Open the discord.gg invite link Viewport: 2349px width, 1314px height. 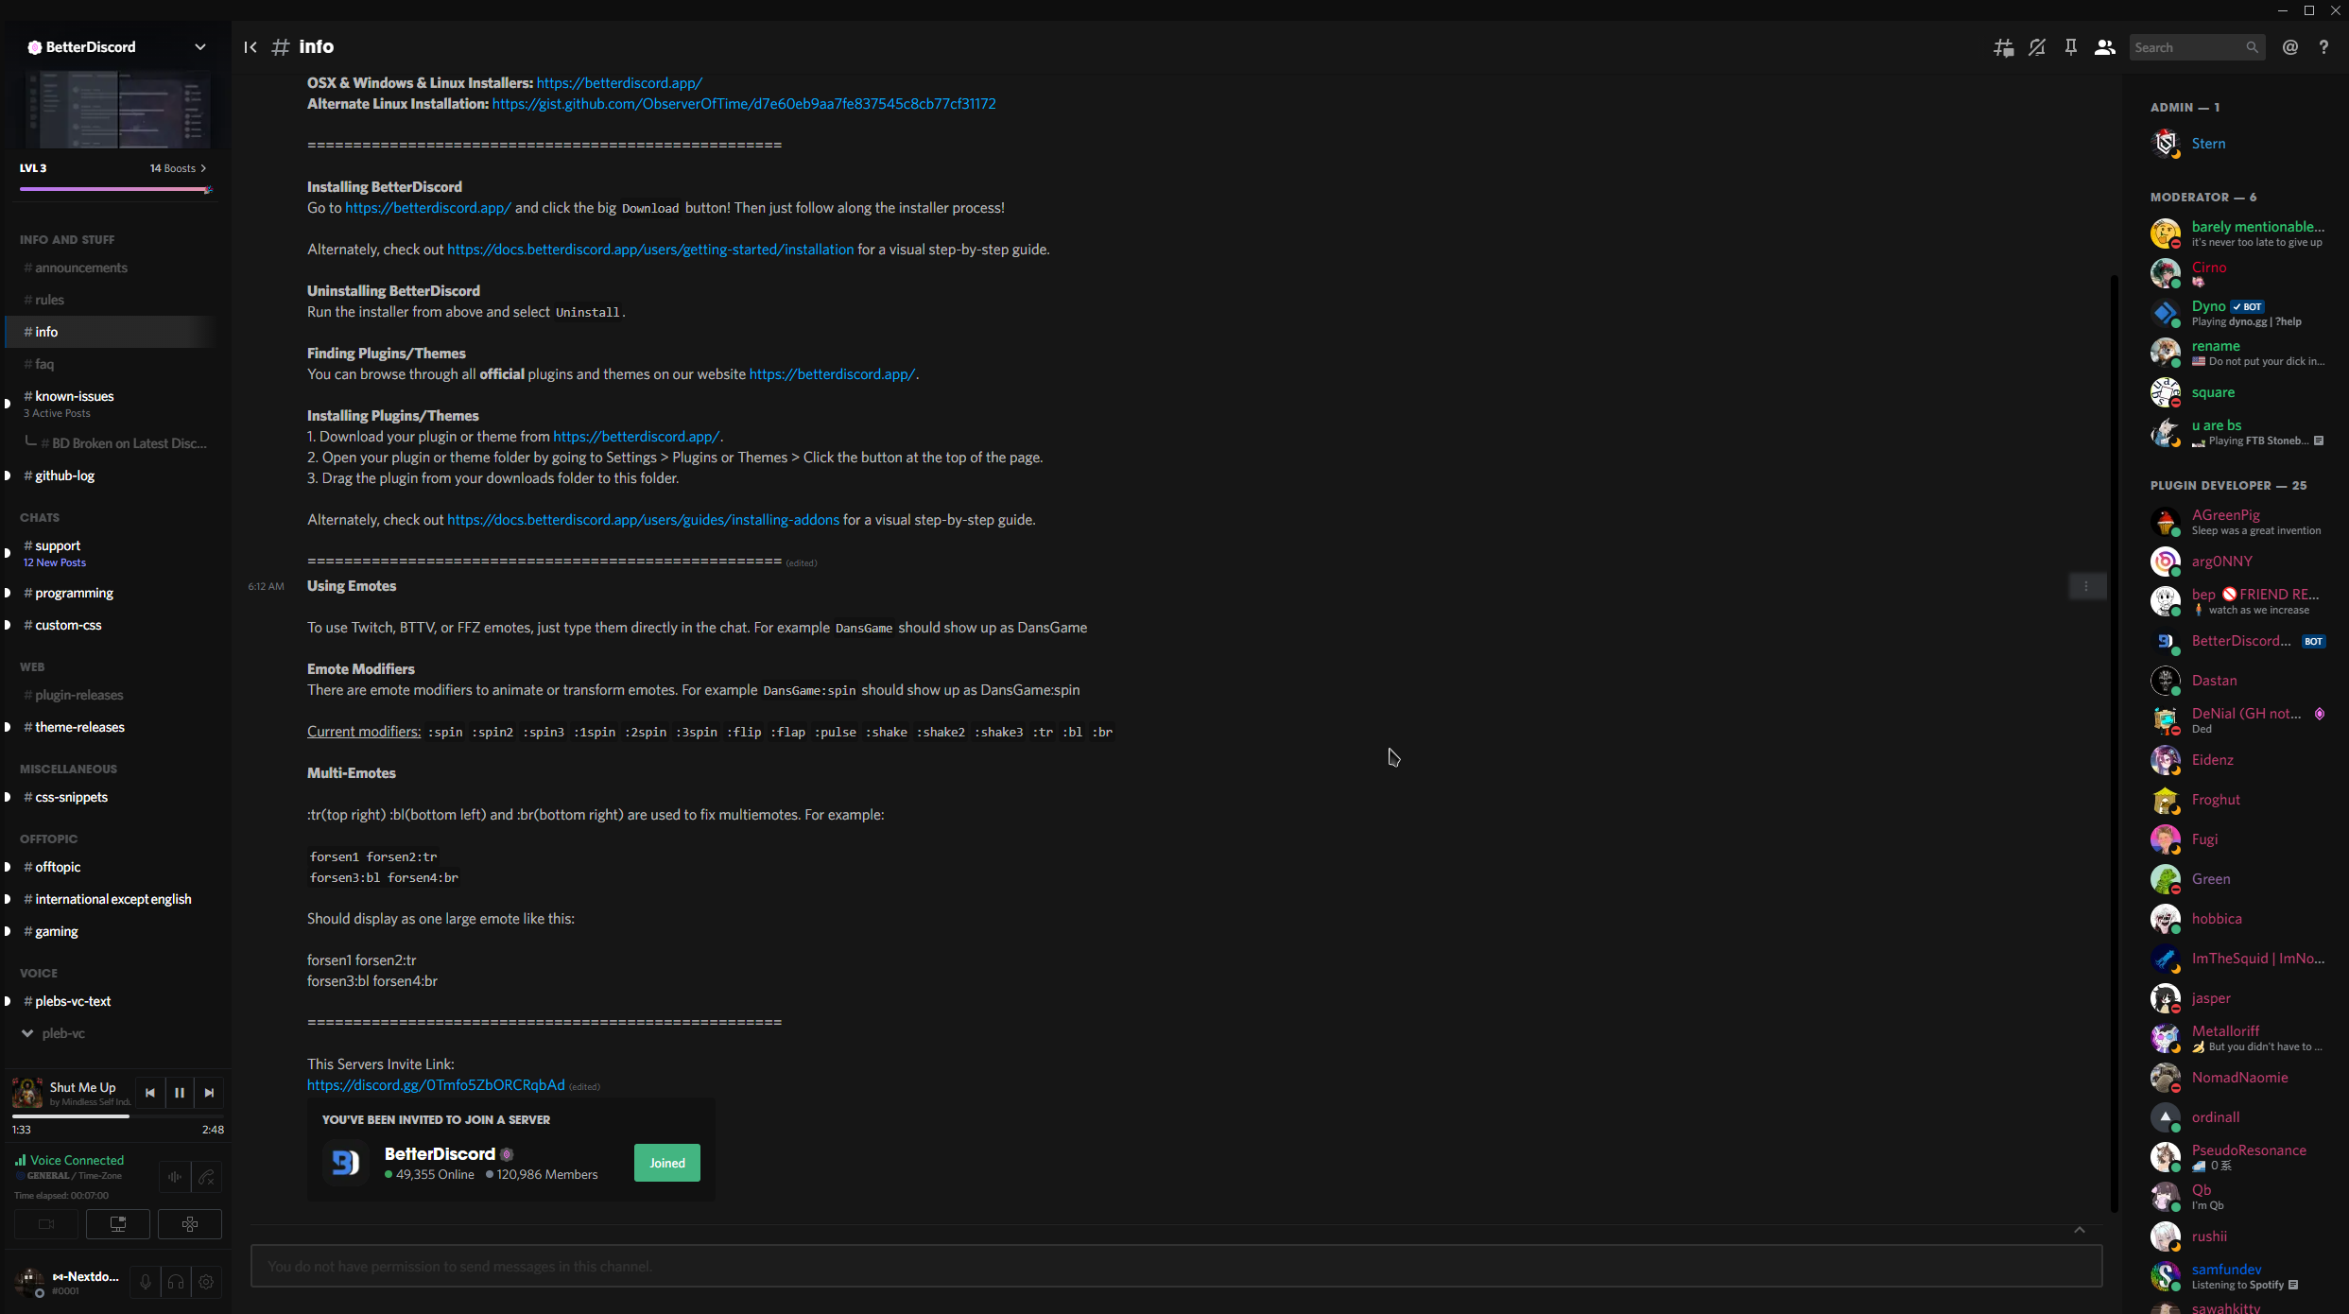(x=435, y=1085)
